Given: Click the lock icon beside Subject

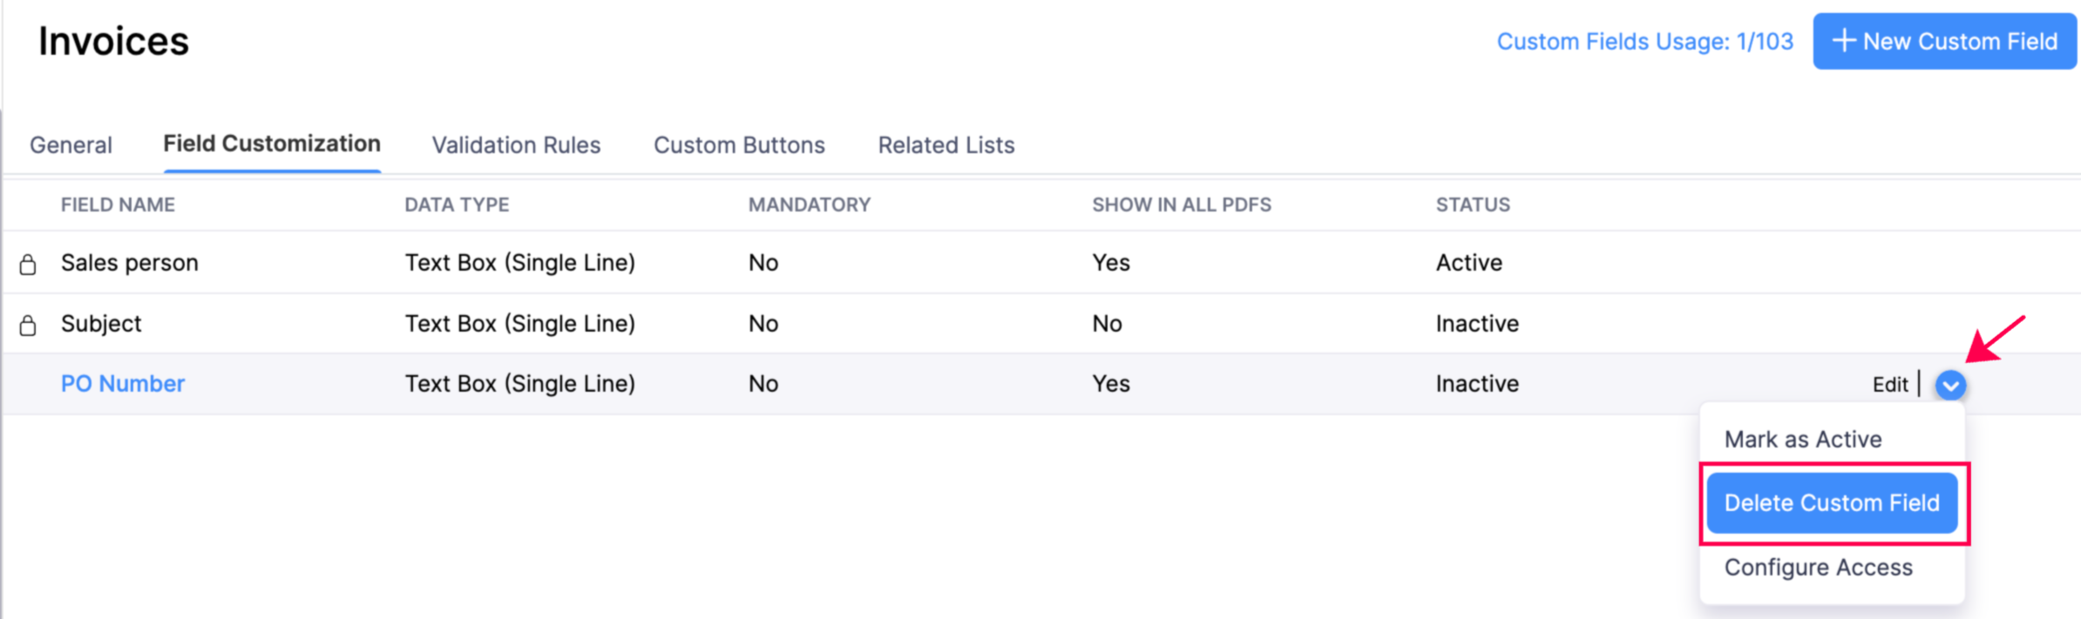Looking at the screenshot, I should 29,323.
